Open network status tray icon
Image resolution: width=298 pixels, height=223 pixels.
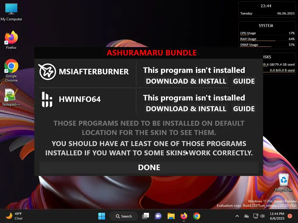tap(256, 216)
